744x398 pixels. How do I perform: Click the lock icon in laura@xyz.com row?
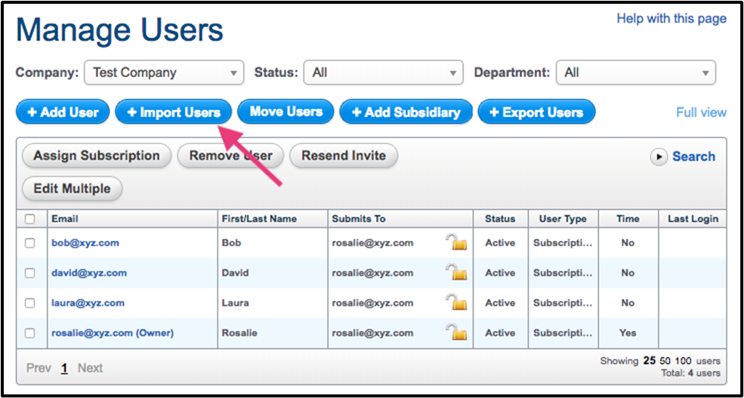(456, 303)
